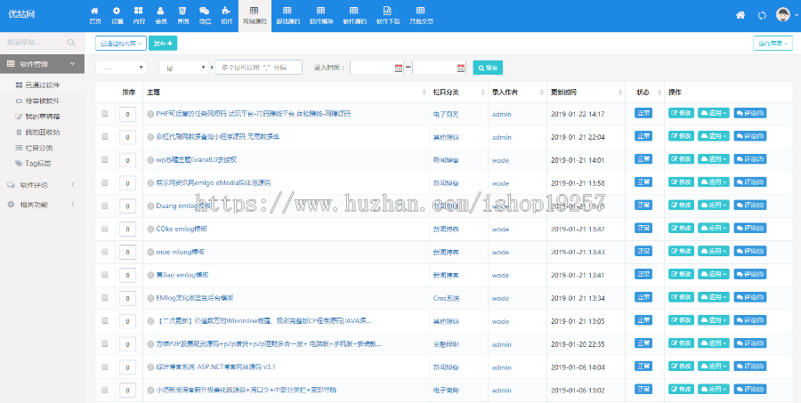Open 我的回收站 trash item in sidebar

(43, 133)
